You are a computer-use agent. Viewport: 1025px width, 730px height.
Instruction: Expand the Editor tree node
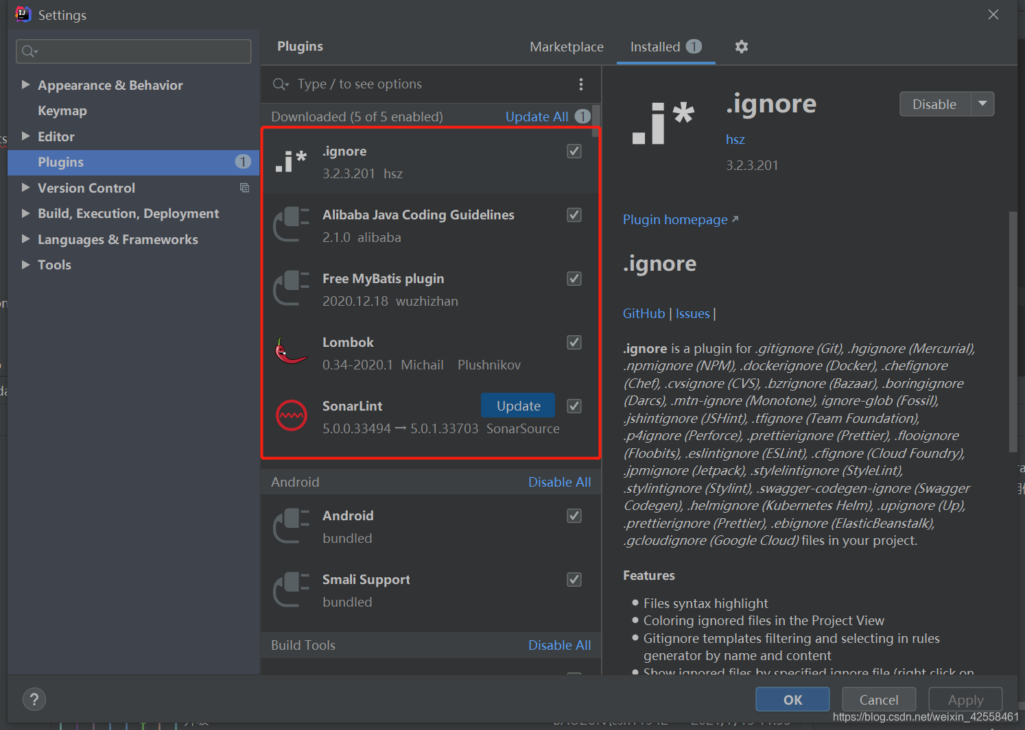coord(26,136)
